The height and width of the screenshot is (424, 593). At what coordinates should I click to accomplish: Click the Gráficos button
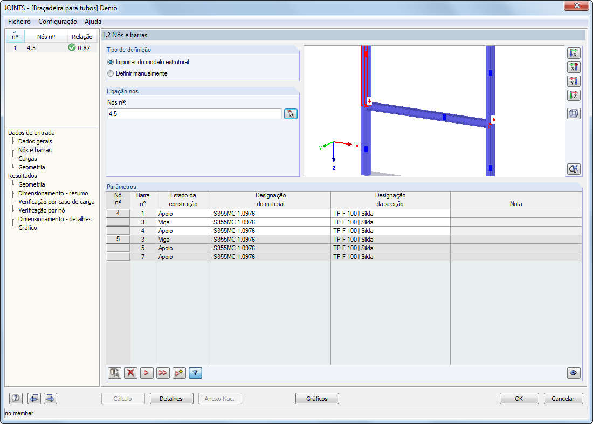[x=317, y=398]
